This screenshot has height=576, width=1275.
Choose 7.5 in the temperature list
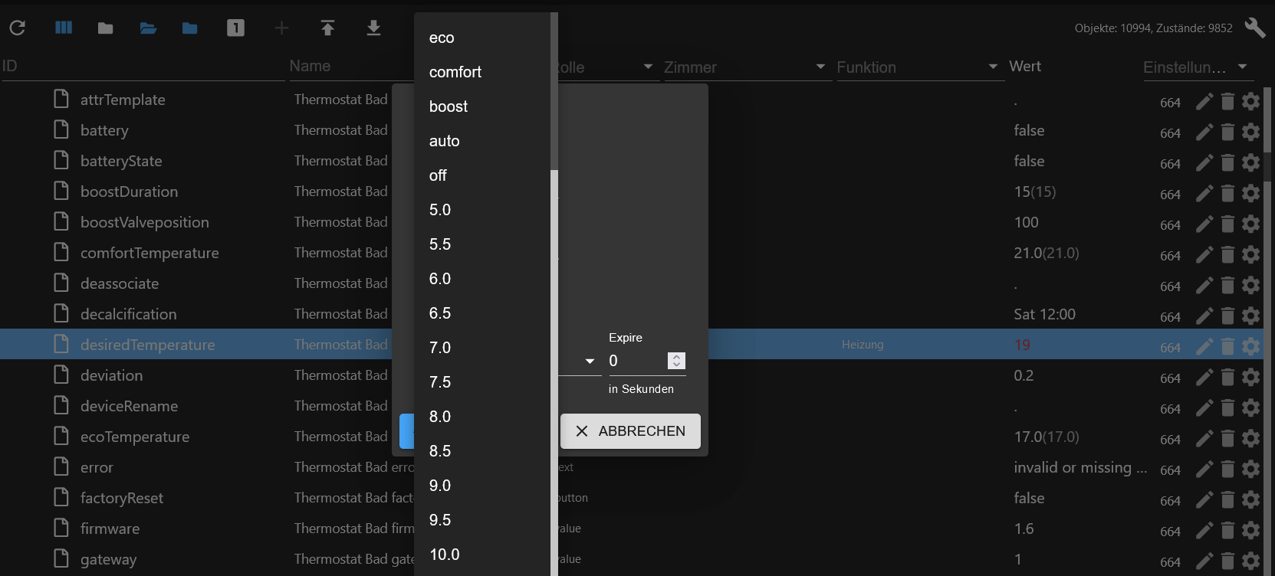click(x=482, y=382)
